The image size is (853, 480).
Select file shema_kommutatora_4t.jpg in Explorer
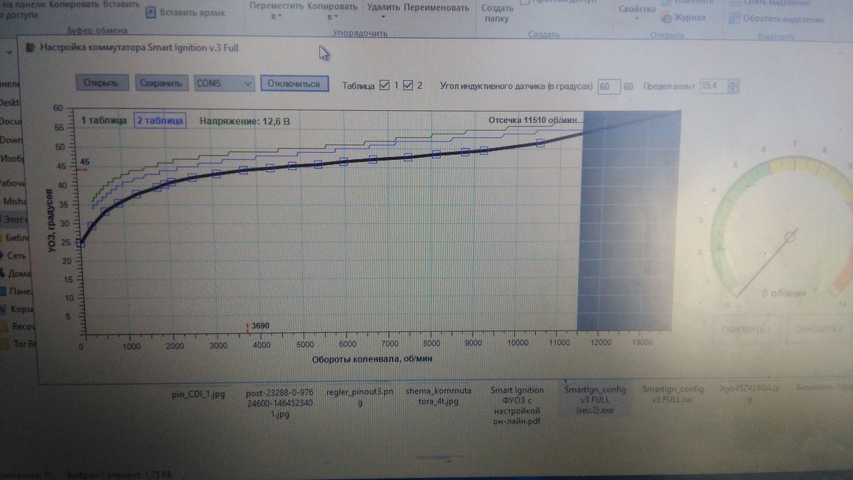coord(438,396)
